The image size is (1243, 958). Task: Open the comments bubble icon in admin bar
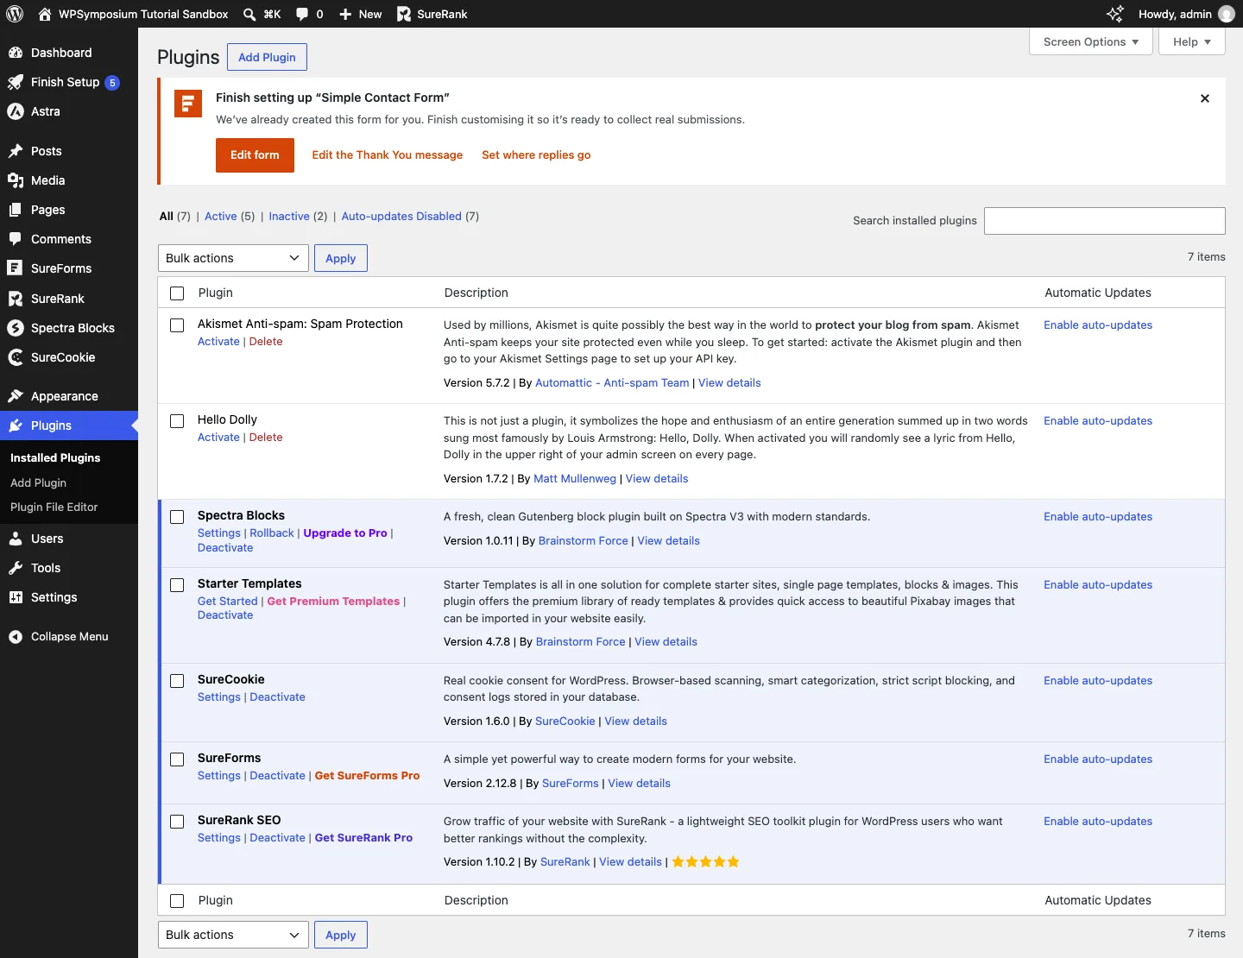tap(302, 14)
